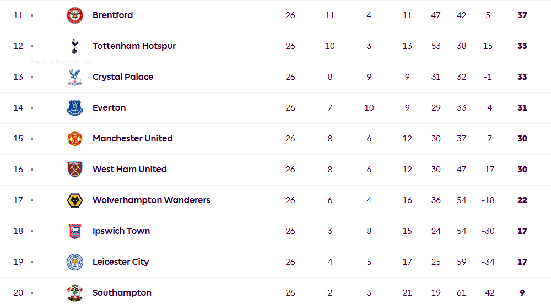Click the Brentford club crest

coord(74,15)
